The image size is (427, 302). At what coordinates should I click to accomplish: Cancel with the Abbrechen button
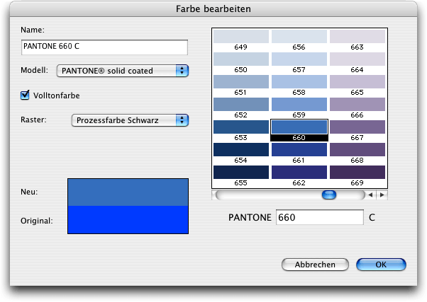tap(315, 265)
